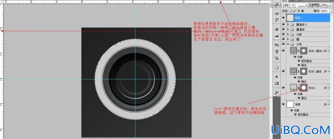Hide the 圈 副本 2 group
The height and width of the screenshot is (139, 334).
click(283, 24)
